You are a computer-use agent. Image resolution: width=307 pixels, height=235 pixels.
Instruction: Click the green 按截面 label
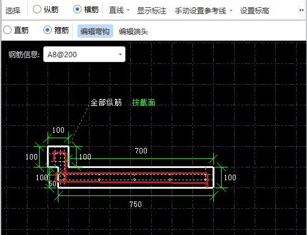144,102
